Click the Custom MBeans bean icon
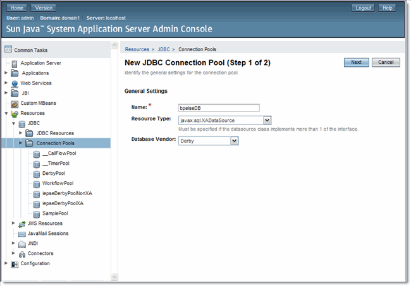The height and width of the screenshot is (286, 411). point(15,104)
